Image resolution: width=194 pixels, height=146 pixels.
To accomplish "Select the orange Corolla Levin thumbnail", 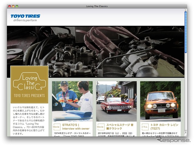I will 160,101.
